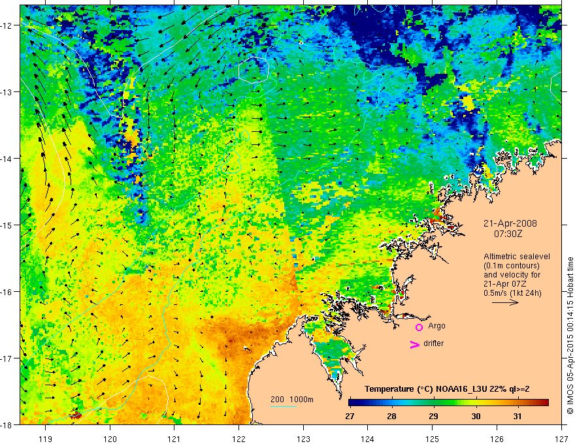Click longitude label 120 on bottom axis
The width and height of the screenshot is (575, 444).
pyautogui.click(x=110, y=439)
